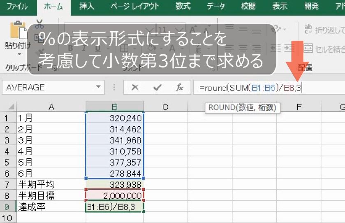Click cell value 2,000,000
The height and width of the screenshot is (223, 345).
click(115, 196)
